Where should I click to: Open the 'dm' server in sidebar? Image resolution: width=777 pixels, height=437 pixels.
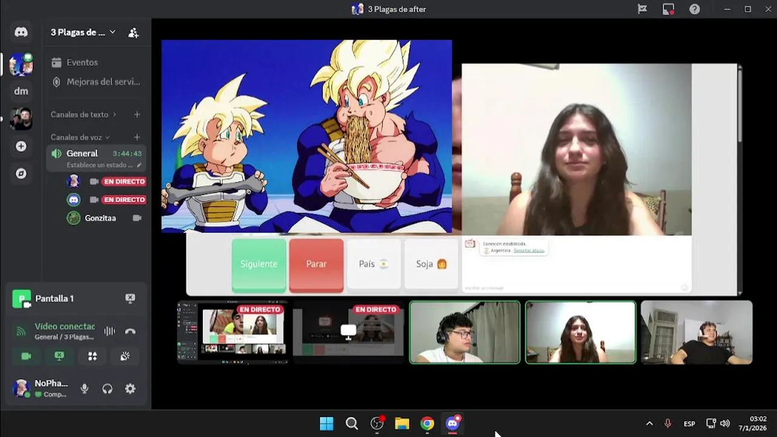pos(21,91)
